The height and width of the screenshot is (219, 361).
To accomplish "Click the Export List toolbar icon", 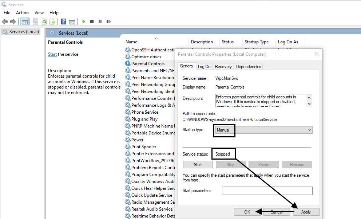I will (52, 21).
